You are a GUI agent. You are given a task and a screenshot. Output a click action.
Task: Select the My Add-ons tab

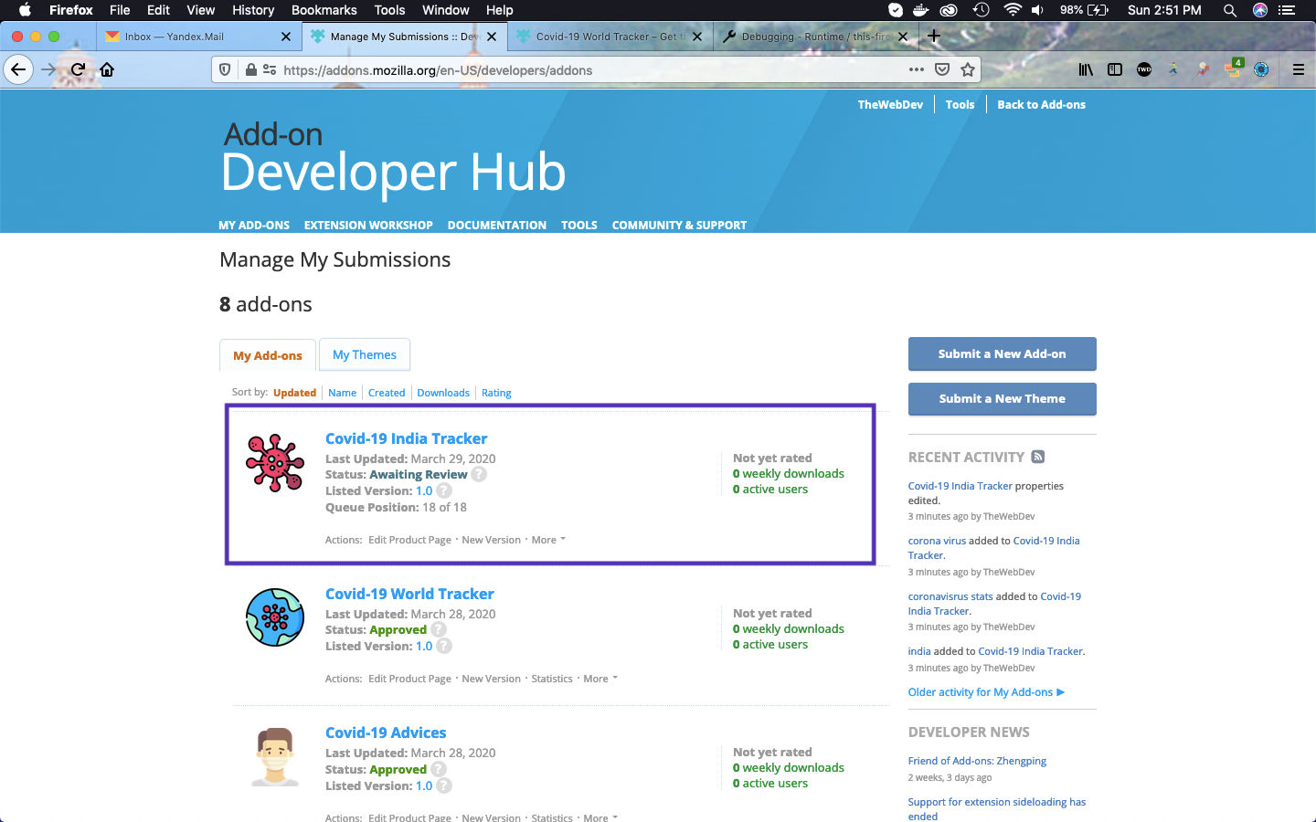pos(268,355)
